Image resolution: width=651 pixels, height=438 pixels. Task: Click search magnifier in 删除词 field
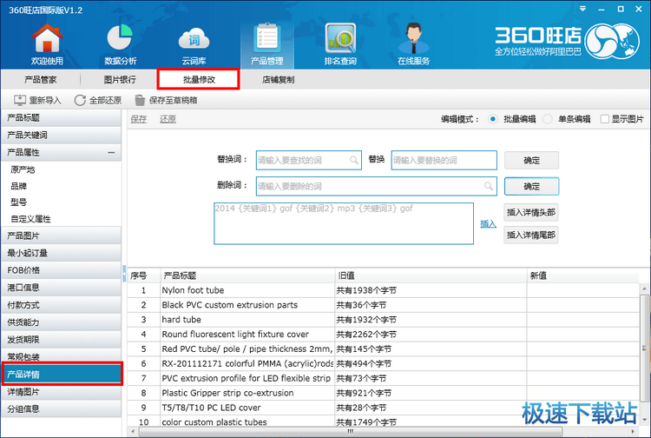coord(489,186)
